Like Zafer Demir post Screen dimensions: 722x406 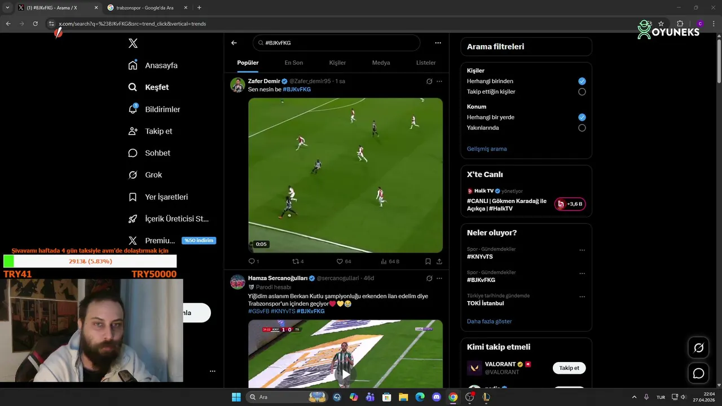(344, 262)
